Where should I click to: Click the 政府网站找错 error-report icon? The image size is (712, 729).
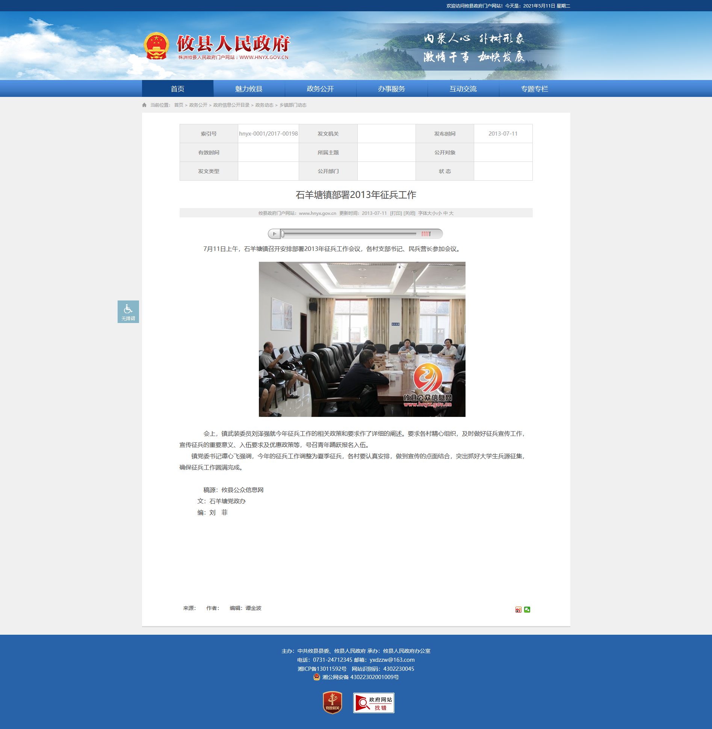point(373,703)
